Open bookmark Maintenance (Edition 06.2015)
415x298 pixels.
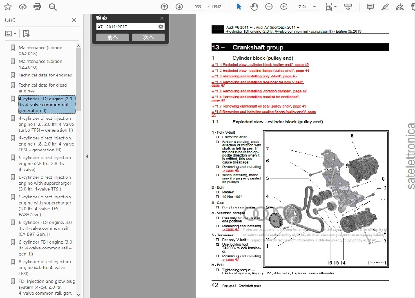[40, 51]
